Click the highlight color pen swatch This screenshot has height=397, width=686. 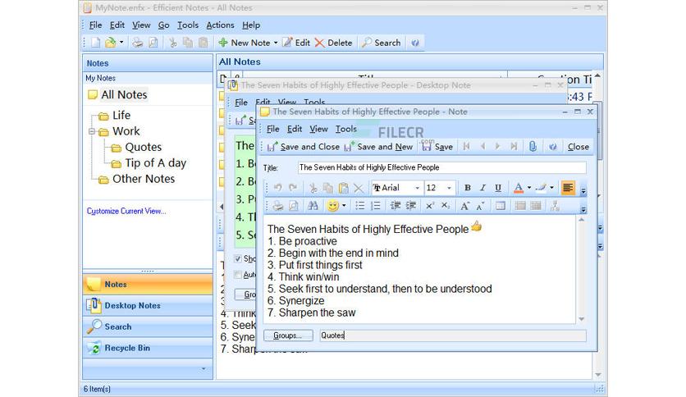click(x=542, y=188)
